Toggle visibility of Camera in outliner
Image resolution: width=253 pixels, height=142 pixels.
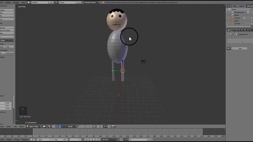tap(251, 18)
